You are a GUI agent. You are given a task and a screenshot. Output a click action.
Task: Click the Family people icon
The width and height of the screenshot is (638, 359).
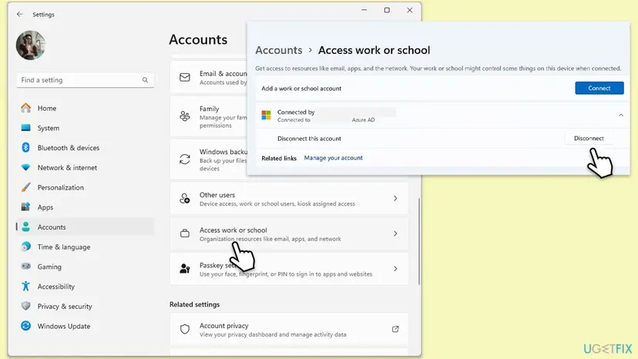point(185,116)
